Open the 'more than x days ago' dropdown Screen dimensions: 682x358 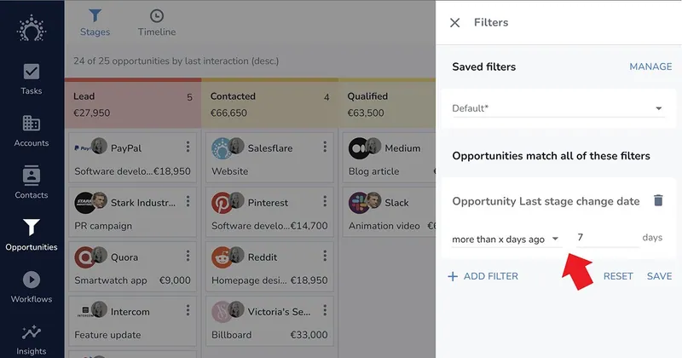pyautogui.click(x=506, y=239)
